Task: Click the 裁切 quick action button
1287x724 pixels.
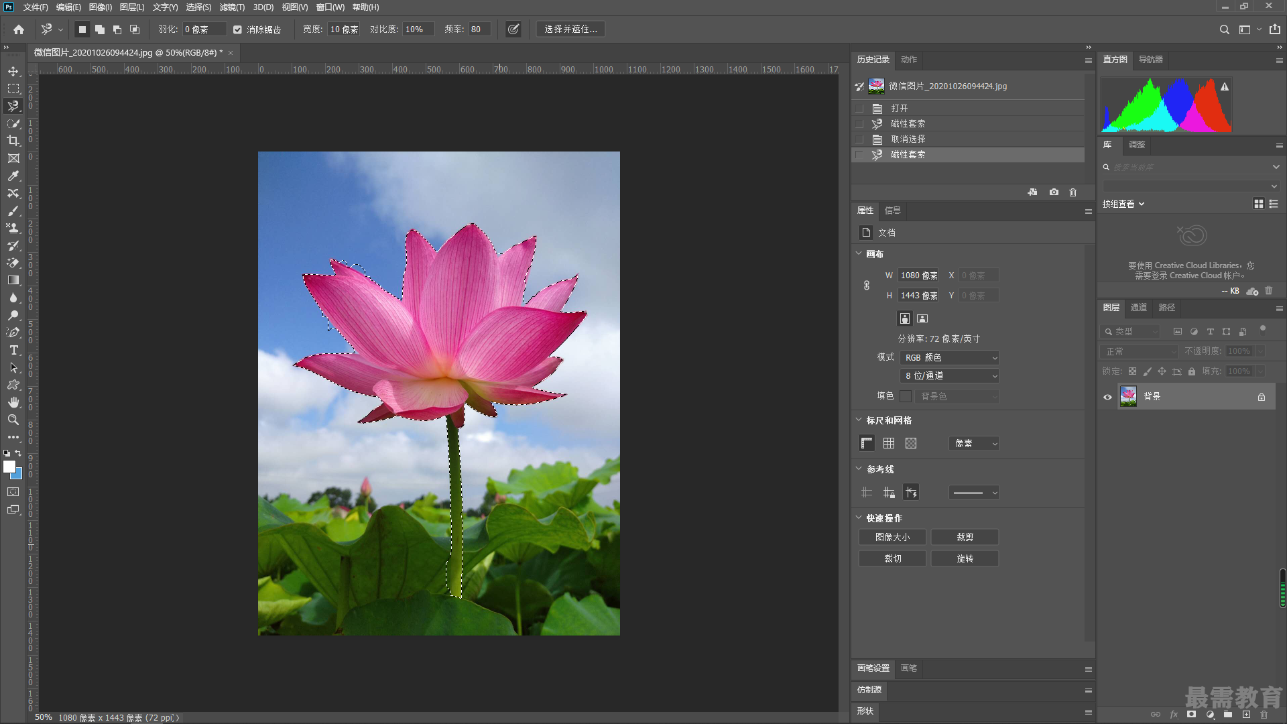Action: click(x=892, y=558)
